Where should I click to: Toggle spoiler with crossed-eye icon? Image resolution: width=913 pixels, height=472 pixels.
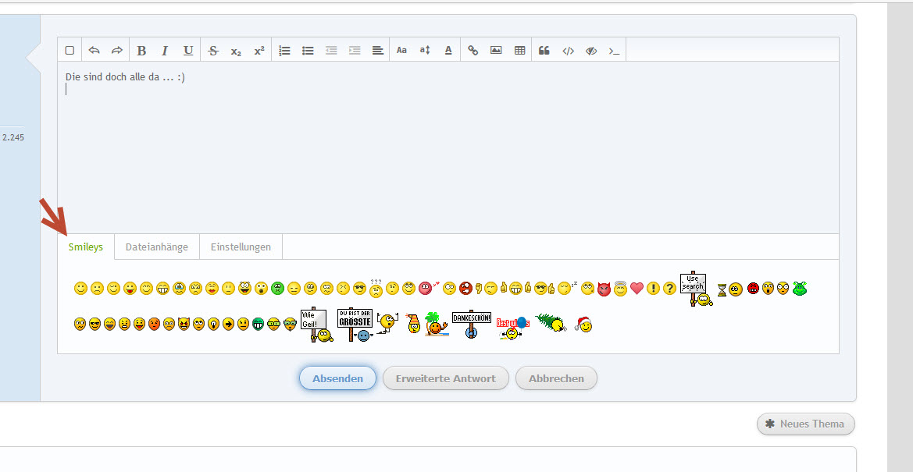click(x=591, y=51)
